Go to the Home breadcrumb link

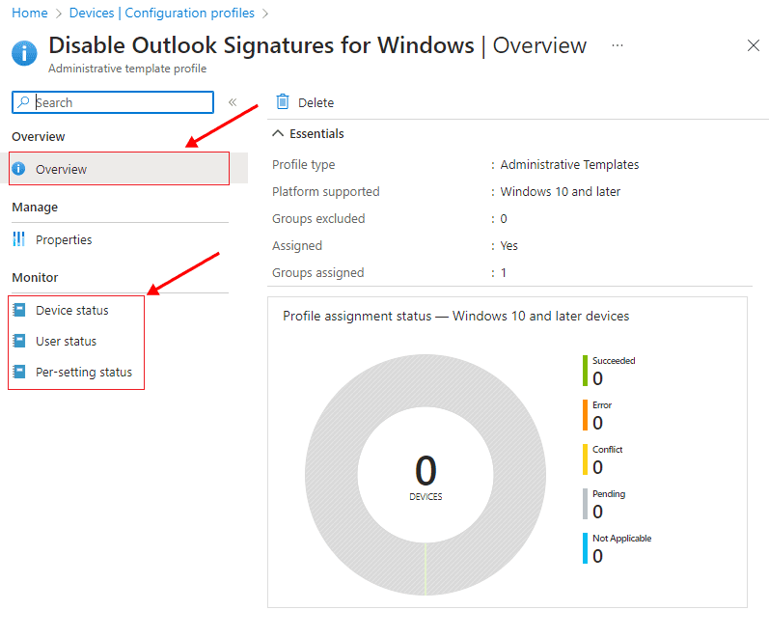(29, 13)
